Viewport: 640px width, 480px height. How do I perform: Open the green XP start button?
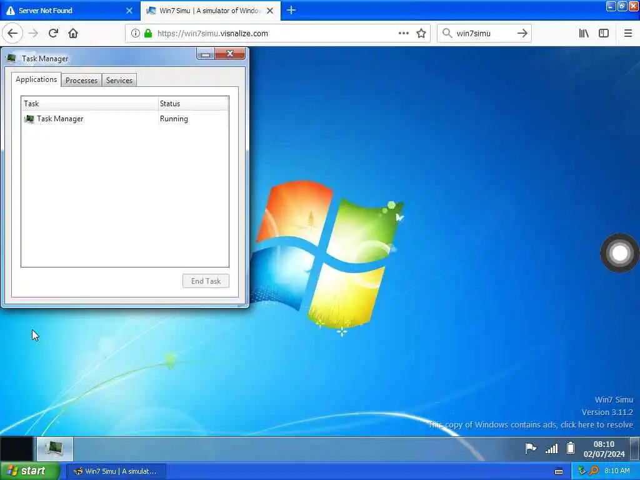tap(30, 471)
